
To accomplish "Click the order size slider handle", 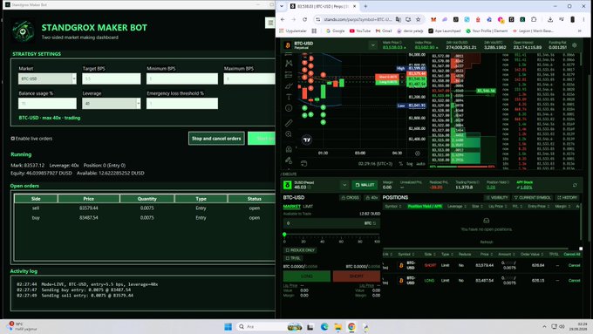I will click(x=284, y=235).
